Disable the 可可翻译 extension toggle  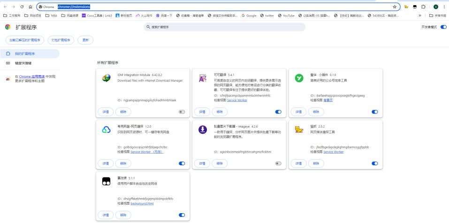coord(278,112)
